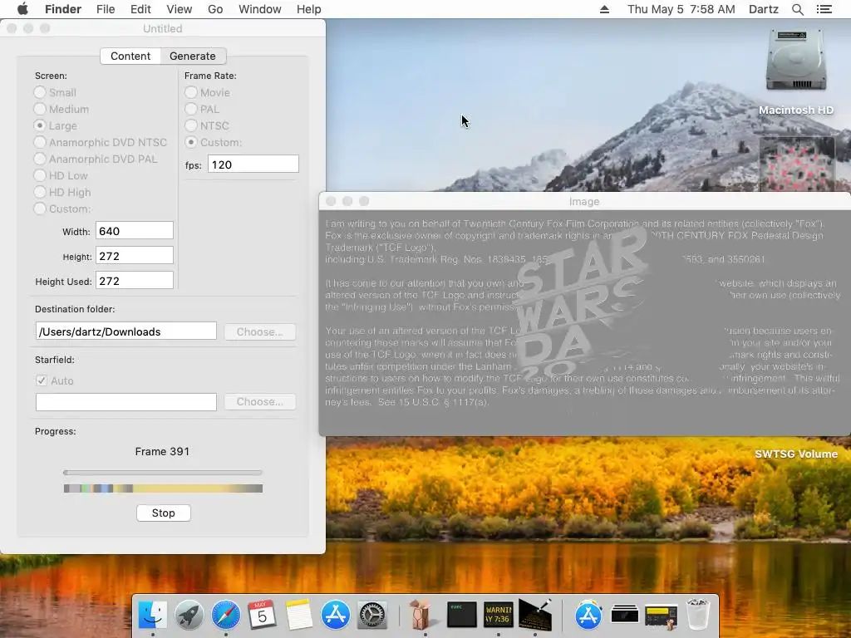Image resolution: width=851 pixels, height=638 pixels.
Task: Click the empty Starfield path field
Action: pos(126,402)
